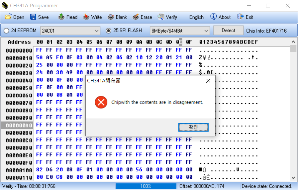Select the 24 EEPROM radio button
The width and height of the screenshot is (298, 190).
(x=6, y=31)
